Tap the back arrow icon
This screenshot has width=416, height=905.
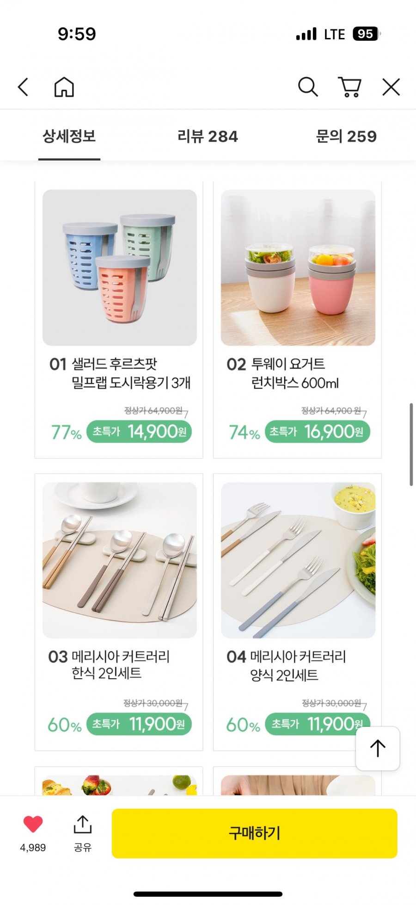click(23, 87)
